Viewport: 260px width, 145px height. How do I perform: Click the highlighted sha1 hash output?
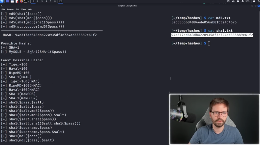click(x=212, y=35)
